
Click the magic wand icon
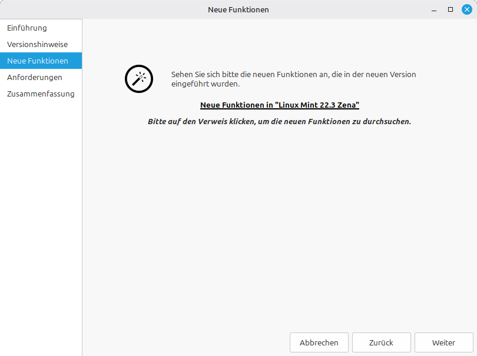point(139,79)
